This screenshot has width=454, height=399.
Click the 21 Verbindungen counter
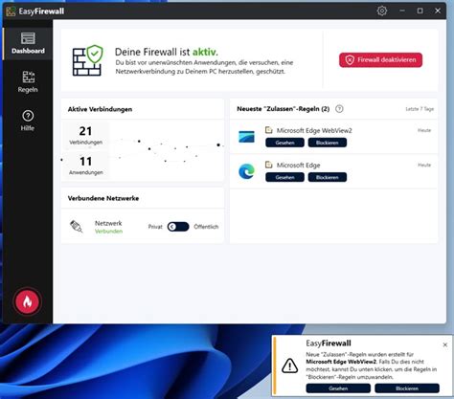[85, 135]
